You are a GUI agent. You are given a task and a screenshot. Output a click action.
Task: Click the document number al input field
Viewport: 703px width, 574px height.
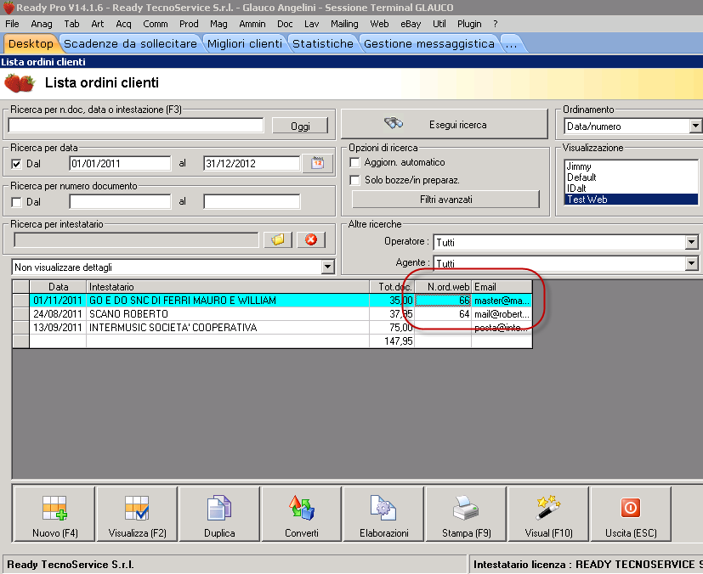pos(252,201)
